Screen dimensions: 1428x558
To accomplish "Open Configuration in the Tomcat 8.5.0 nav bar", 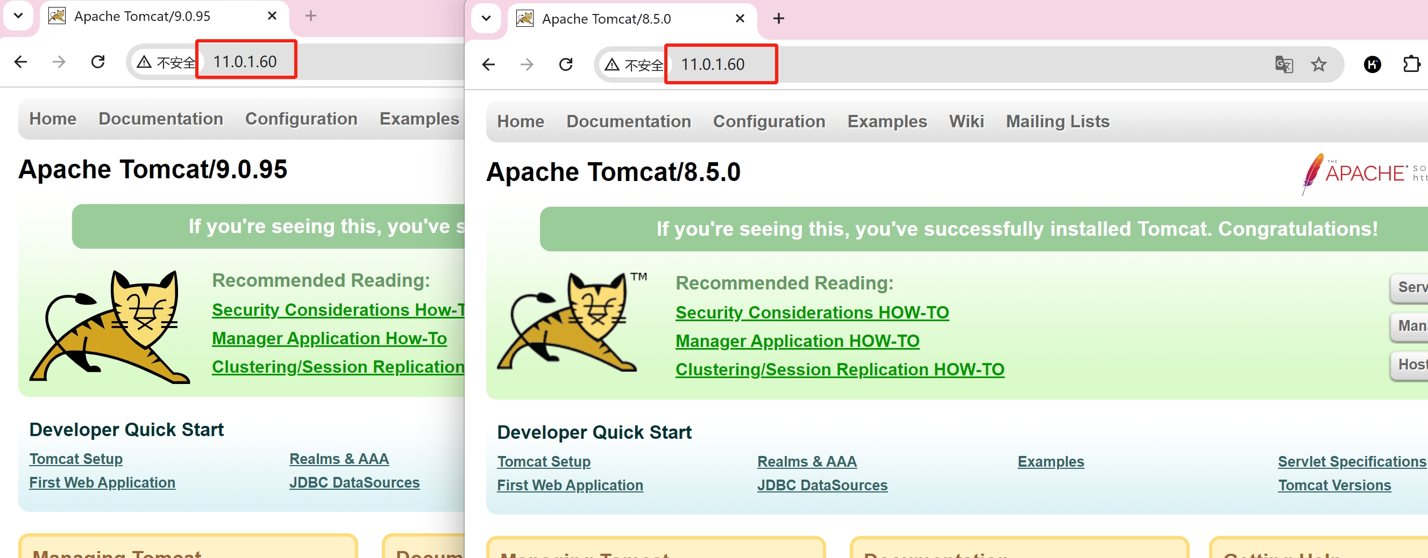I will click(769, 121).
